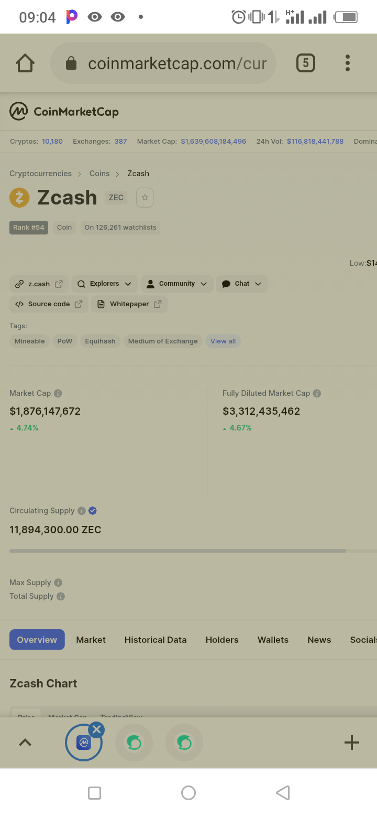Open the CoinMarketCap logo home link
This screenshot has height=818, width=377.
pos(64,111)
